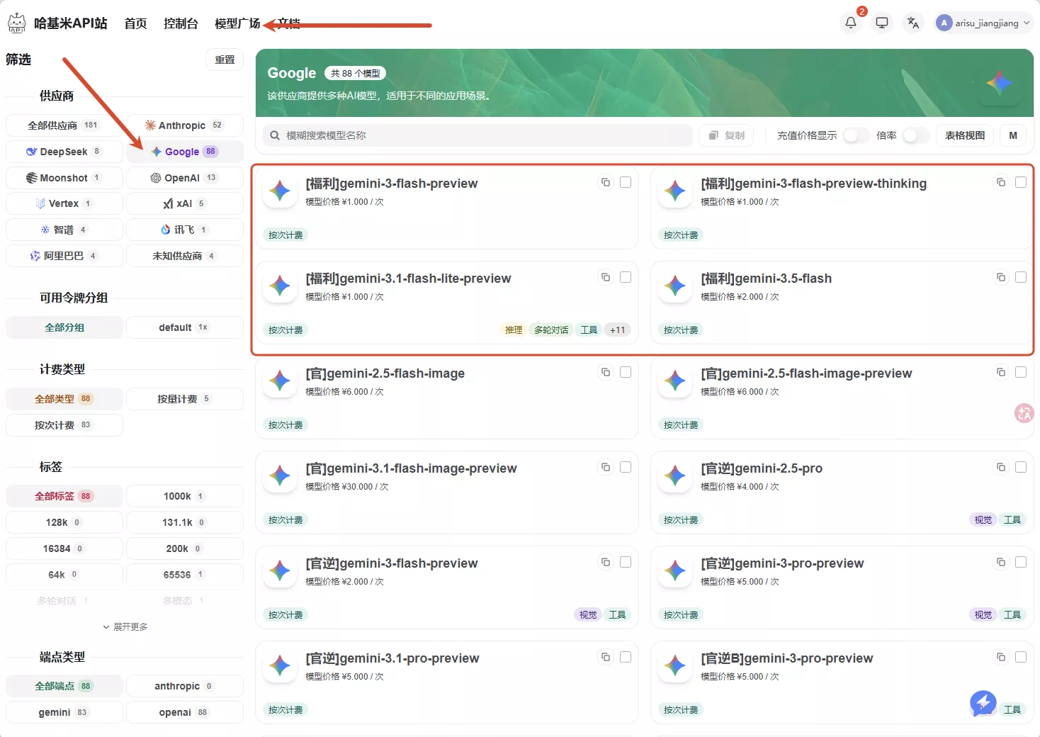The image size is (1040, 737).
Task: Copy name of [福利]gemini-3.5-flash card
Action: (1001, 278)
